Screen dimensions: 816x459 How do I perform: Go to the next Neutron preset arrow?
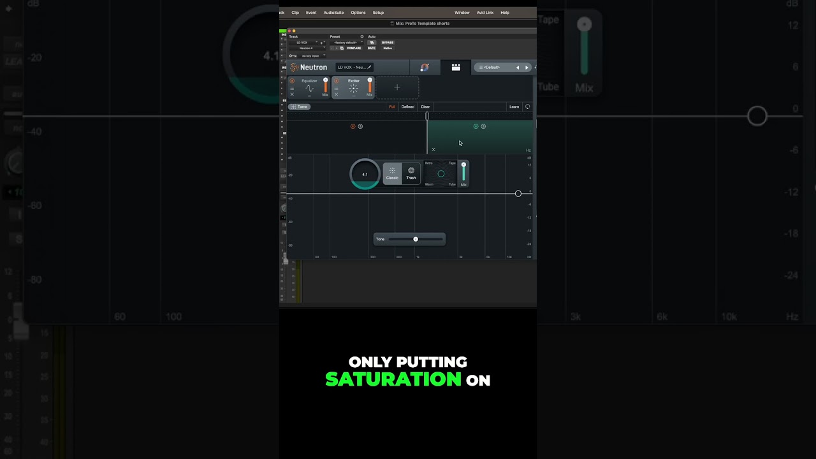pyautogui.click(x=527, y=68)
